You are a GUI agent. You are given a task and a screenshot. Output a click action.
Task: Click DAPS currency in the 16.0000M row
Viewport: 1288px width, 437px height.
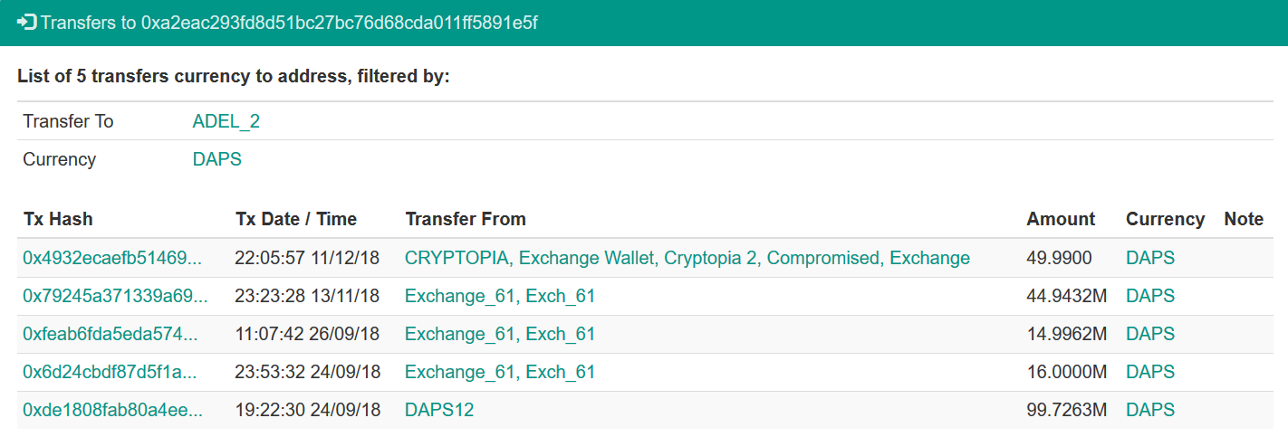1150,372
